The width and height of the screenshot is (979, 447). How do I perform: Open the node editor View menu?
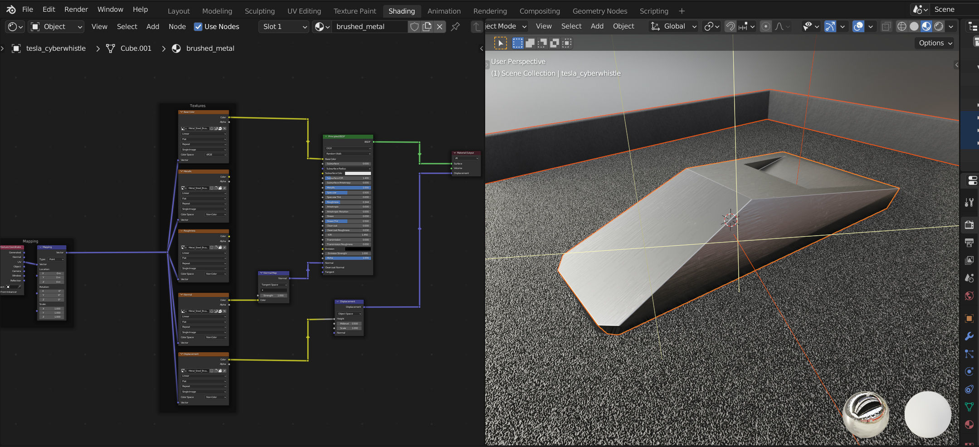(99, 27)
